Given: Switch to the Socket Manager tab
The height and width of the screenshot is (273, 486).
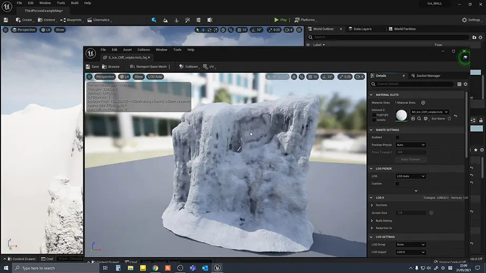Looking at the screenshot, I should click(427, 76).
